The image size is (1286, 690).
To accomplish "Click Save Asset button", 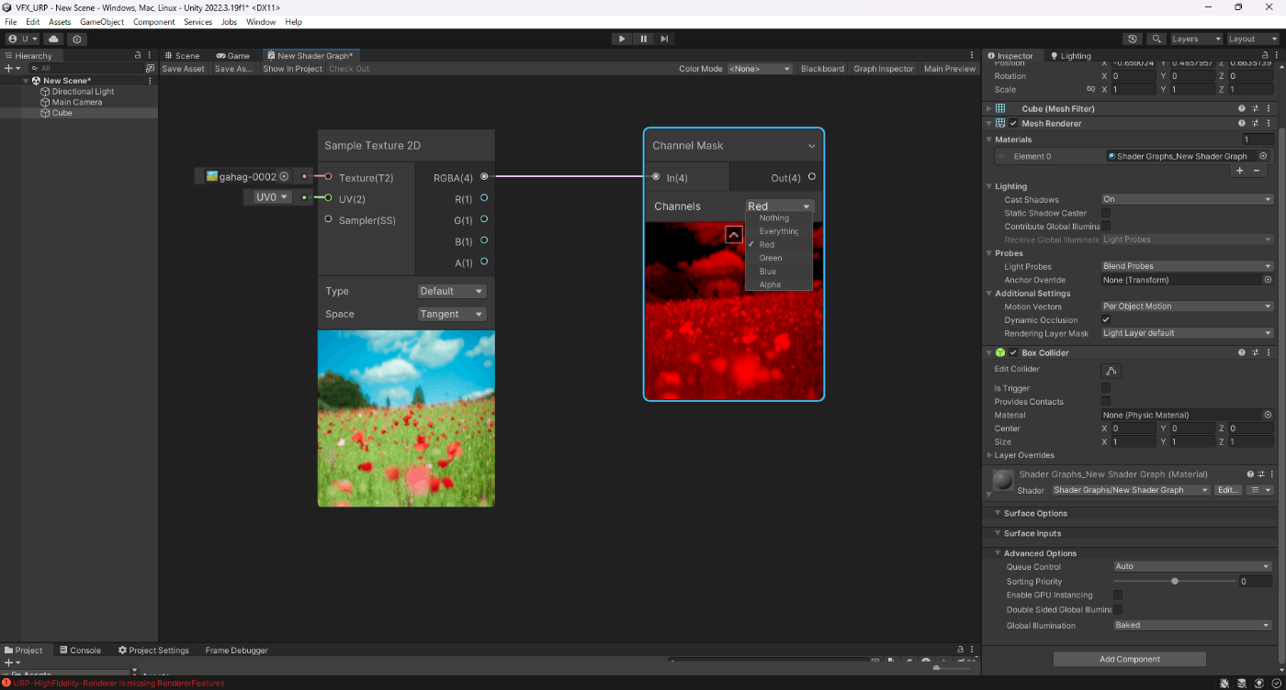I will [183, 69].
